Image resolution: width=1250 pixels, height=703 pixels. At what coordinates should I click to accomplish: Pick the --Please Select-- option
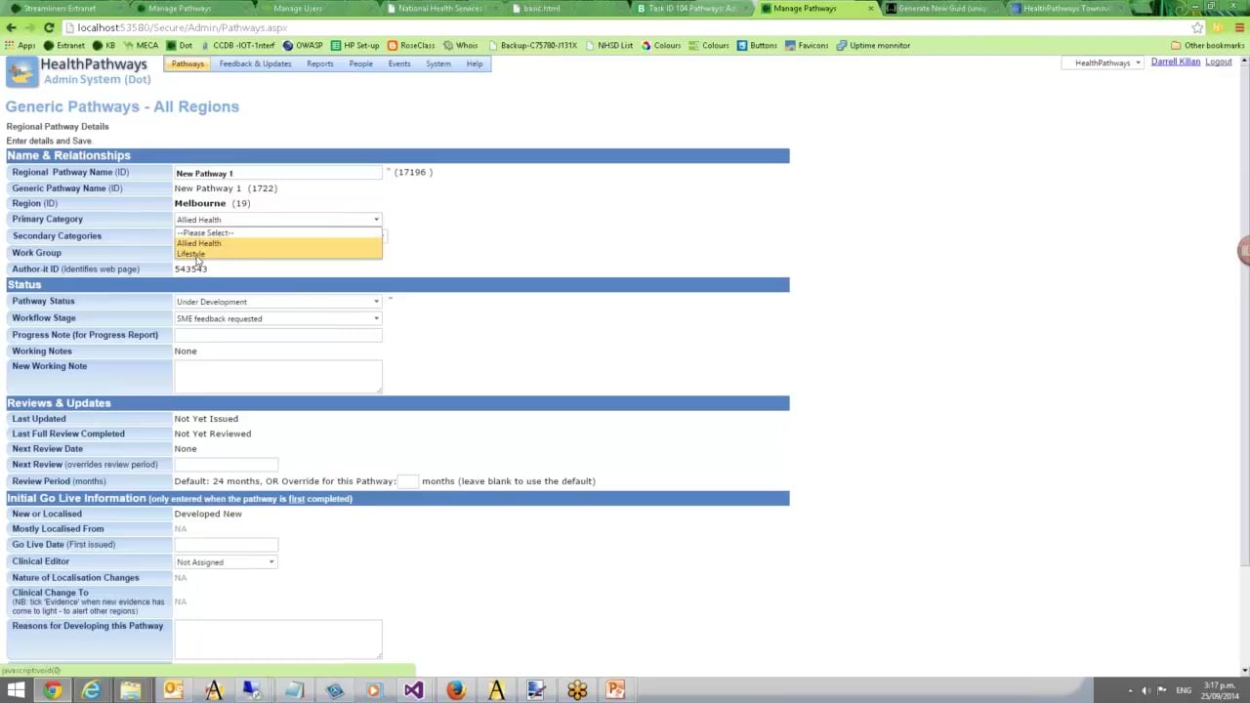pyautogui.click(x=278, y=233)
